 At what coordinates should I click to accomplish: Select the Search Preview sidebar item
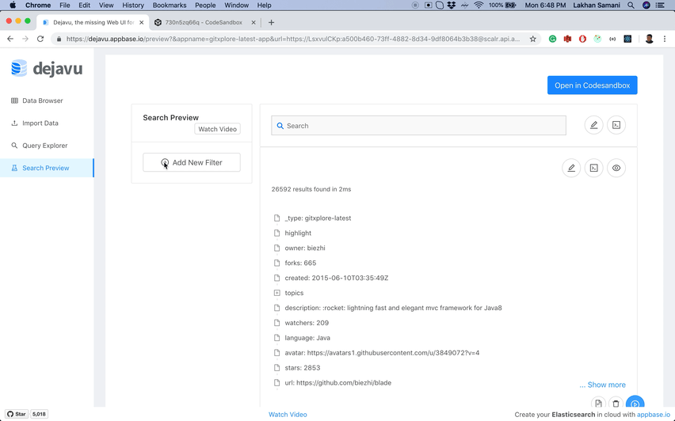(46, 168)
